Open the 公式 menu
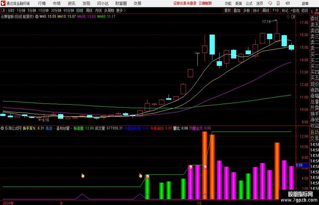Screen dimensions: 319x205 [x=249, y=3]
